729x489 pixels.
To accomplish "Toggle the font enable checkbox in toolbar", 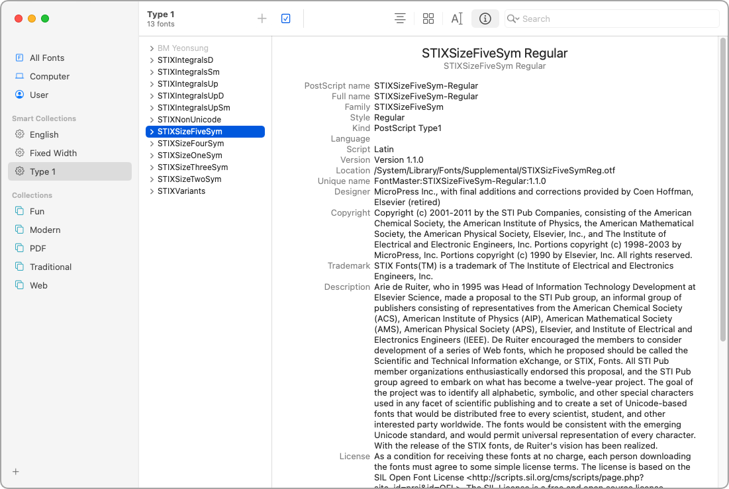I will click(x=285, y=19).
